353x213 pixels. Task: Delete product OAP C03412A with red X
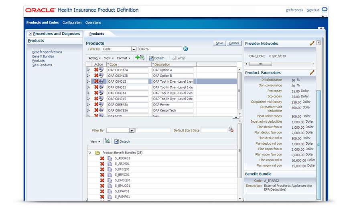click(x=96, y=70)
